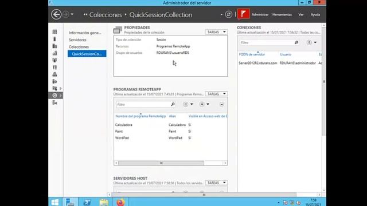Click list criteria icon in Conexiones panel

pyautogui.click(x=309, y=42)
